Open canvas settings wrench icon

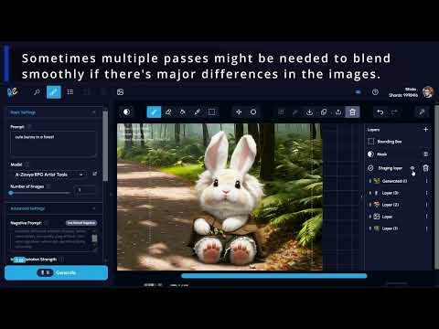click(422, 112)
